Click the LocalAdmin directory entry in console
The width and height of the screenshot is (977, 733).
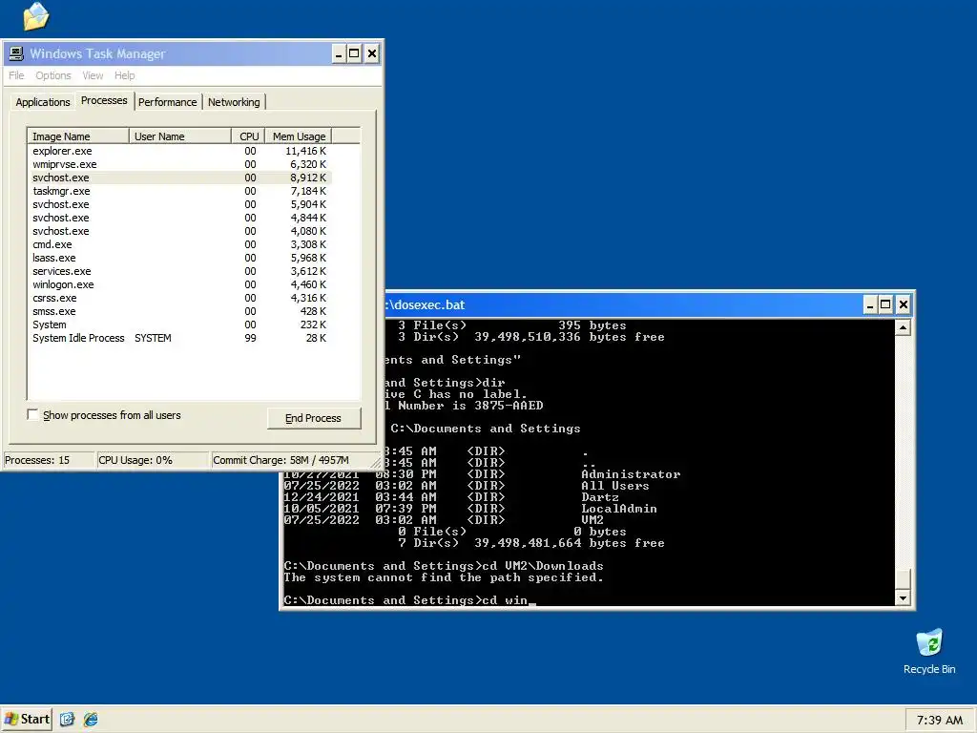(618, 509)
